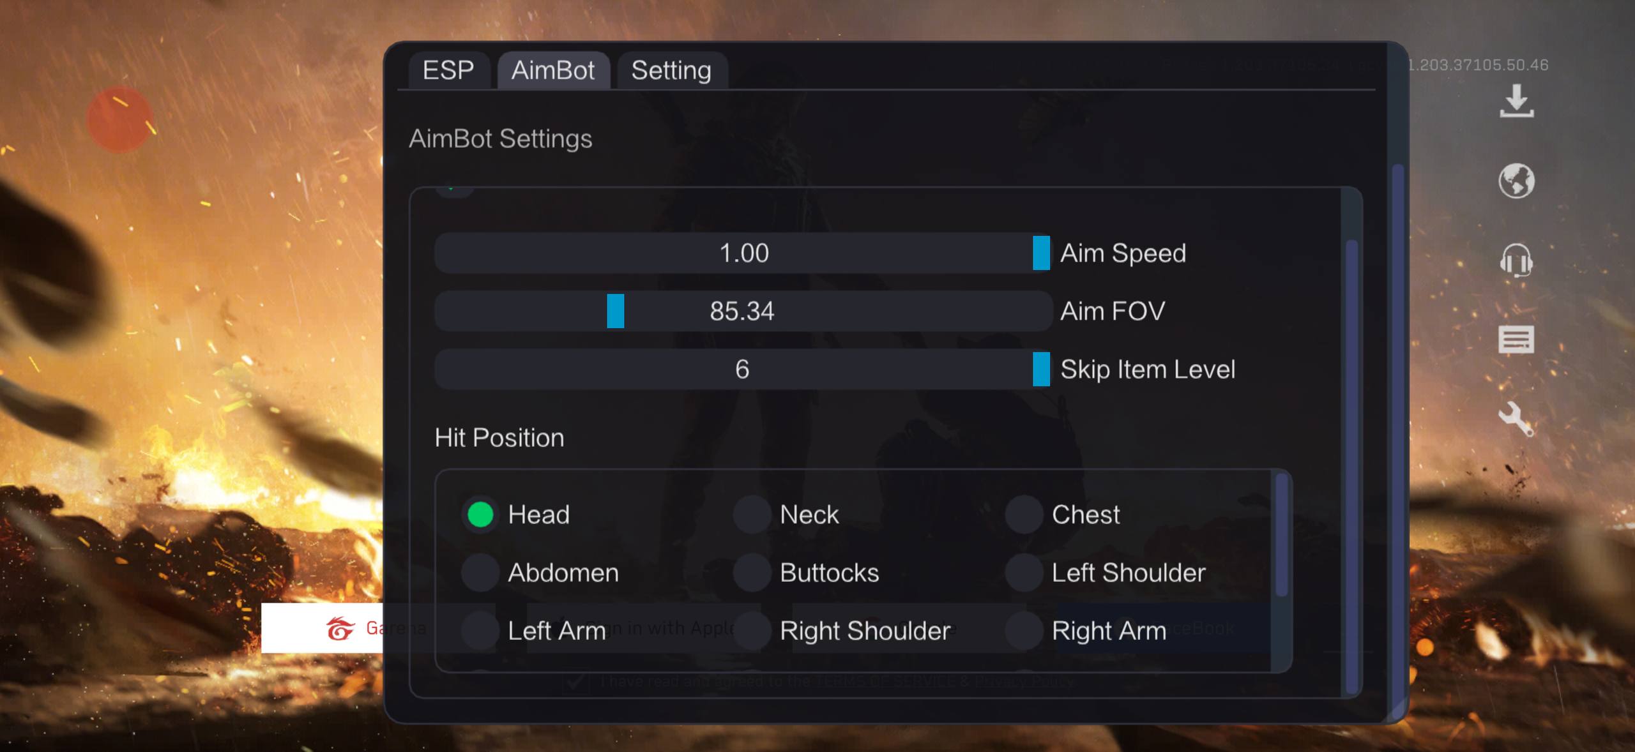Image resolution: width=1635 pixels, height=752 pixels.
Task: Click the news list icon
Action: (1516, 339)
